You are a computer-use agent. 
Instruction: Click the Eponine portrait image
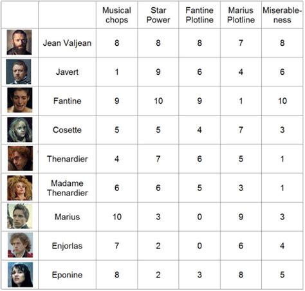point(21,275)
